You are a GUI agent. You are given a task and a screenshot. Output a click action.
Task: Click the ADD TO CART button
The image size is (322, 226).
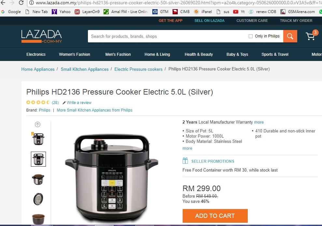click(215, 216)
